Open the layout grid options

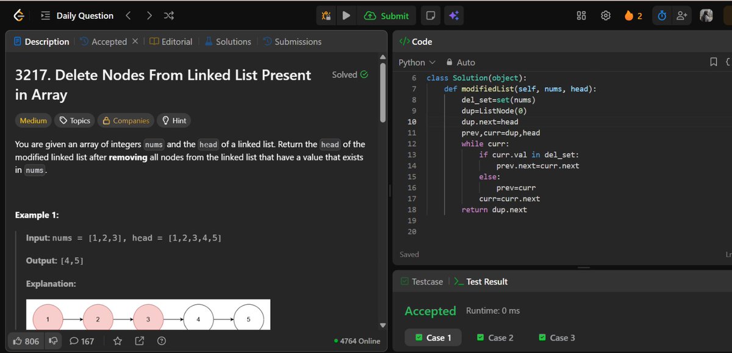[x=581, y=15]
